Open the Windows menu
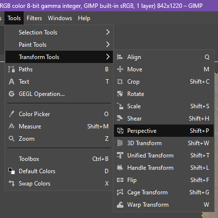The width and height of the screenshot is (218, 218). coord(60,18)
